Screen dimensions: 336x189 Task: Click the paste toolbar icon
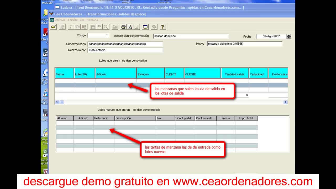click(x=84, y=27)
